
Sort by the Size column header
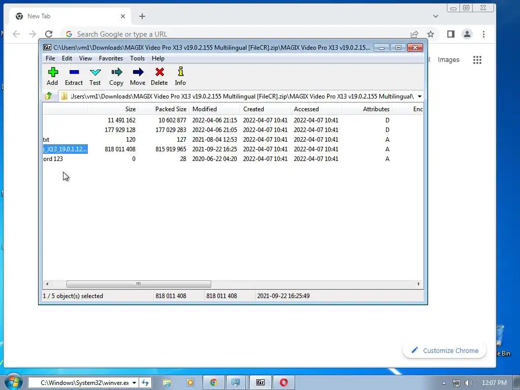pos(113,109)
